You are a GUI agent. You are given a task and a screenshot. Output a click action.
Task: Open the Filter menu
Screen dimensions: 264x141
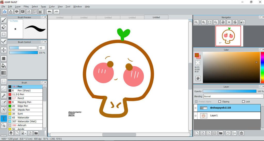click(26, 6)
